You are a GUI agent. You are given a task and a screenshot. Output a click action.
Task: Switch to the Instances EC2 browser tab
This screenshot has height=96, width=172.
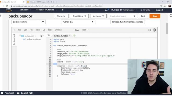[x=40, y=2]
